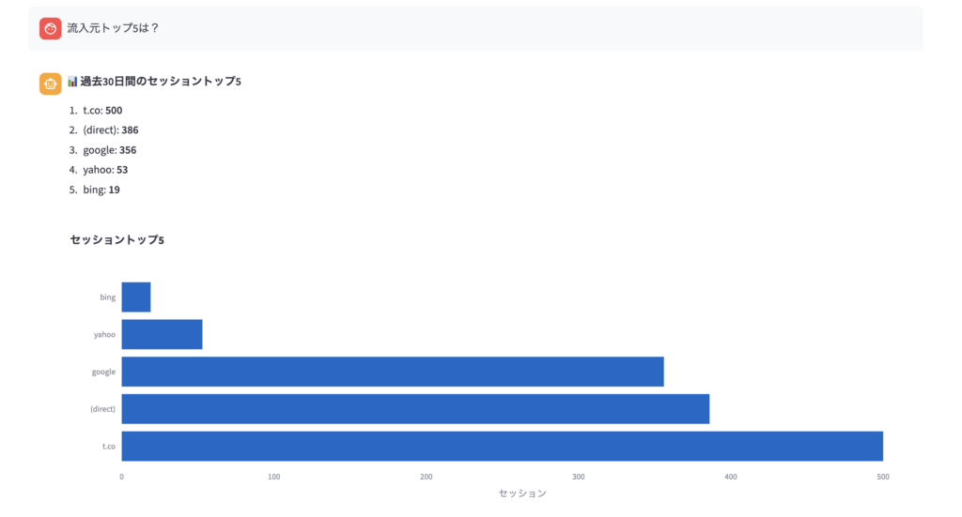Click the chart title 'セッショントップ5'
Viewport: 962px width, 517px height.
[117, 240]
